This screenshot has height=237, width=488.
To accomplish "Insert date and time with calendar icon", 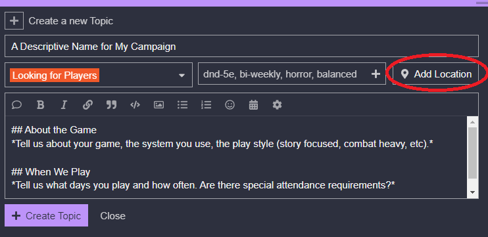I will 253,105.
